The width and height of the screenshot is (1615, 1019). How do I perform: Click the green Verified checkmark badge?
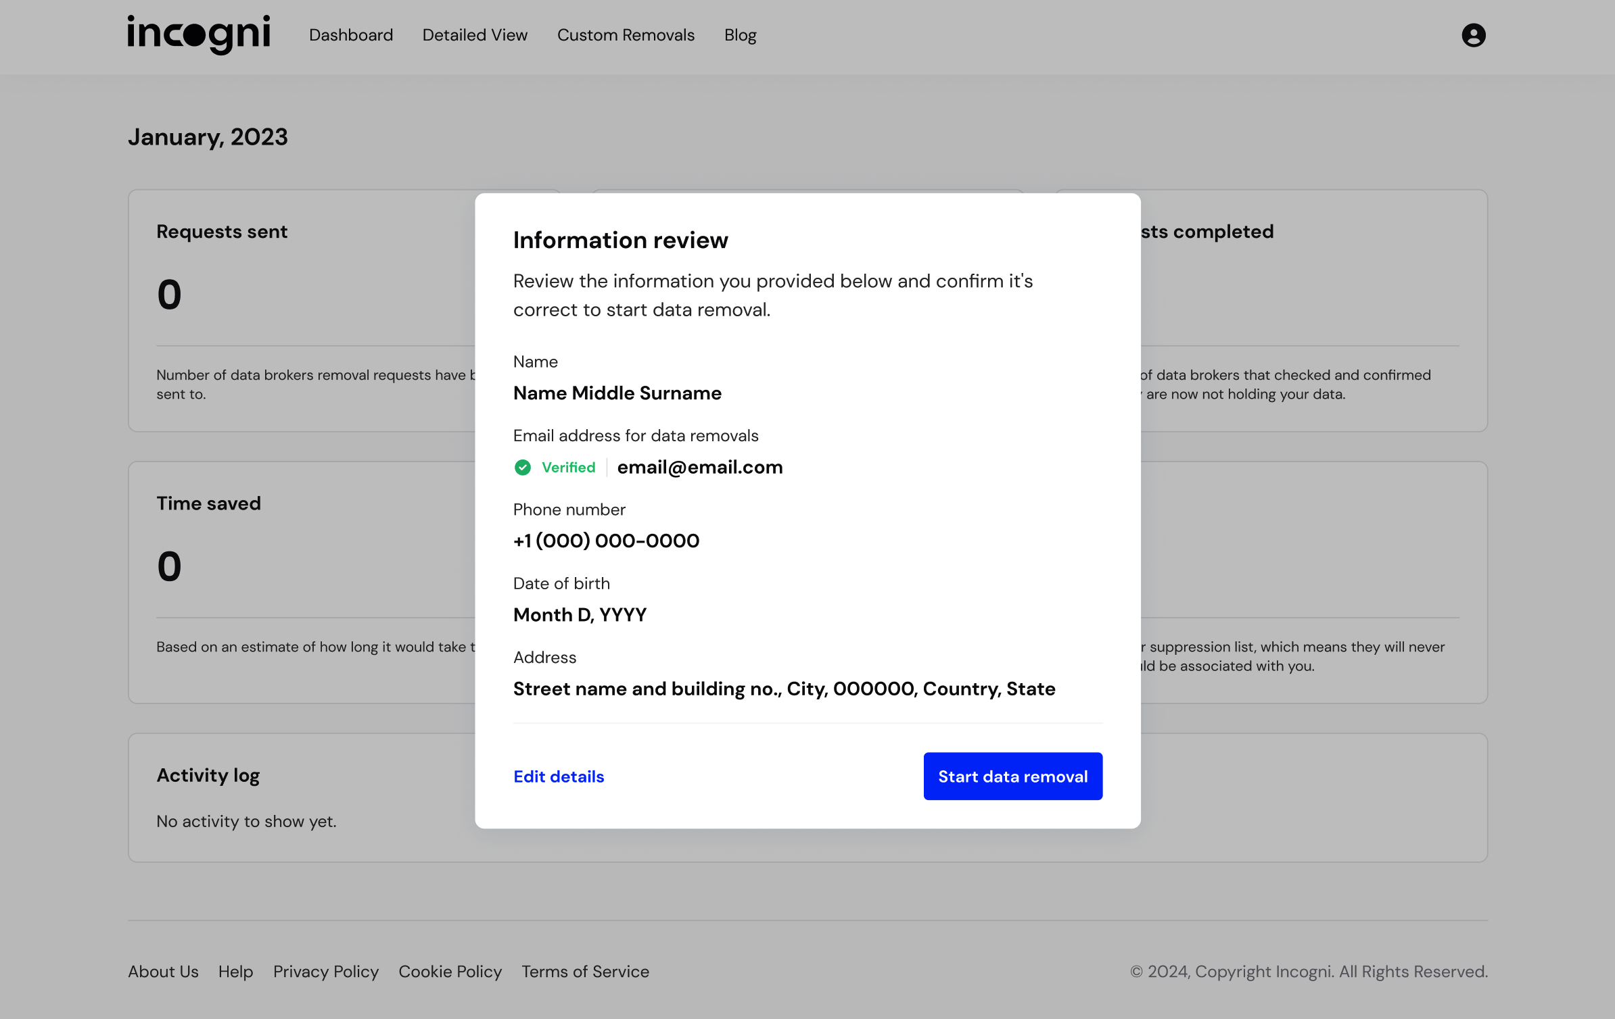(x=523, y=467)
